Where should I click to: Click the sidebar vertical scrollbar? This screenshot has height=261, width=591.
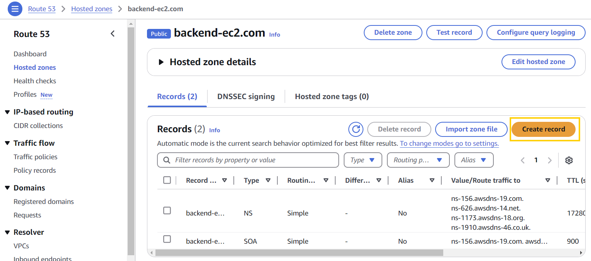(131, 141)
